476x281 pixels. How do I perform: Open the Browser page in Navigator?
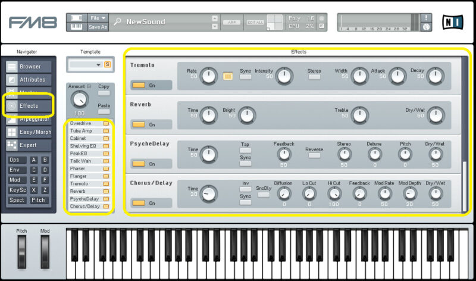pos(30,66)
